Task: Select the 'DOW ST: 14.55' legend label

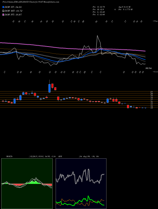Action: (13, 7)
